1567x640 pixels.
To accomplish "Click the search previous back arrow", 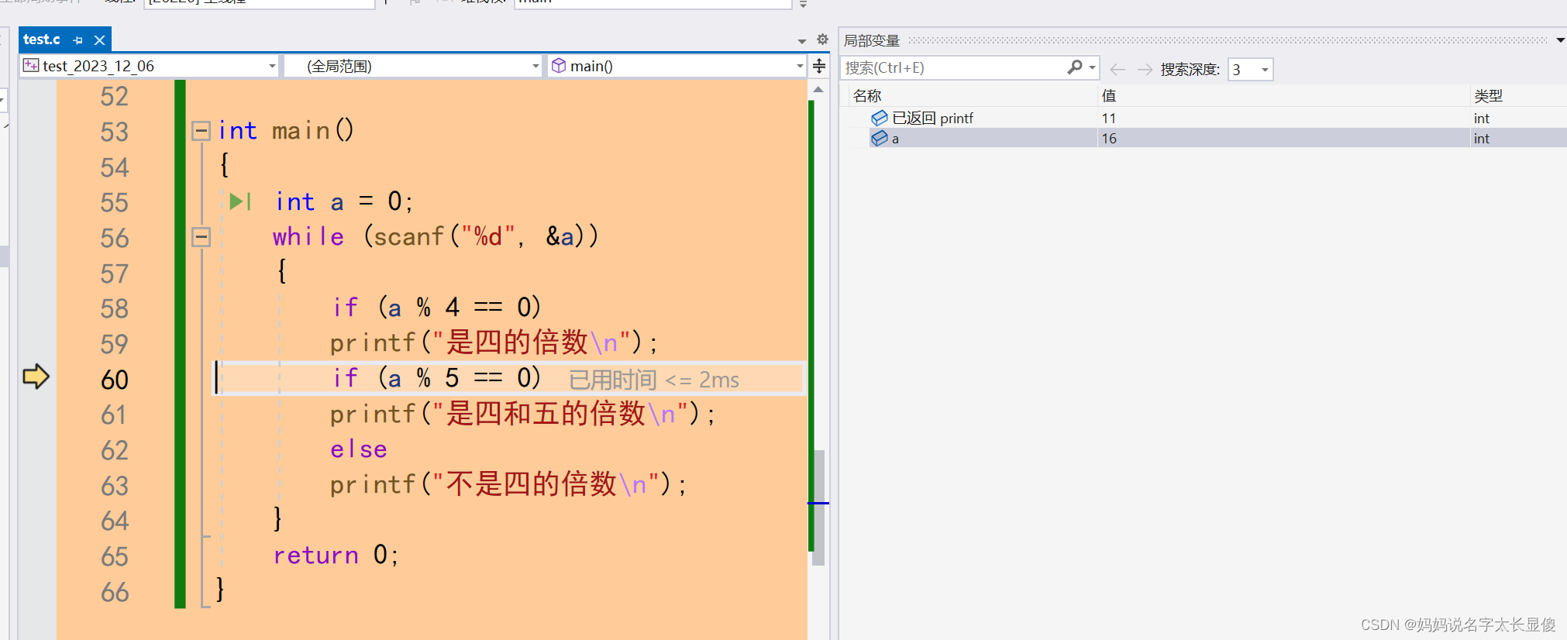I will 1118,69.
